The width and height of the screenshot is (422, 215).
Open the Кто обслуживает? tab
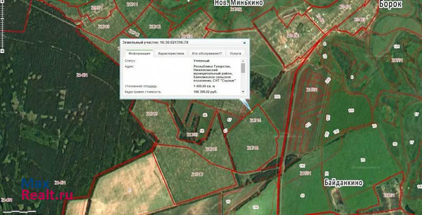[206, 53]
